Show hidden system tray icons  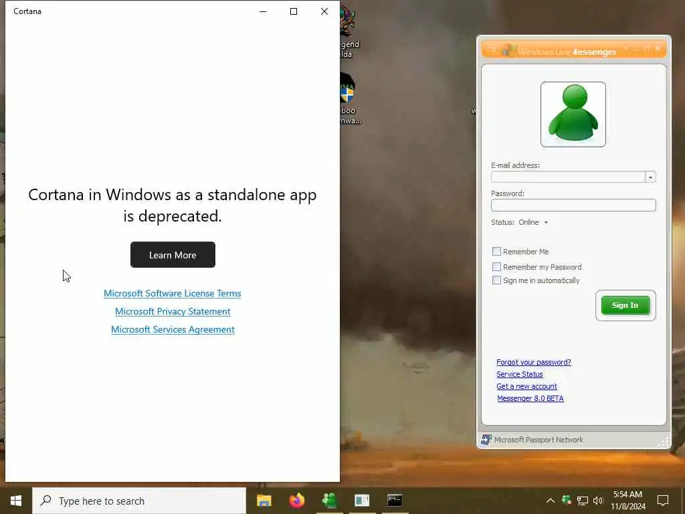[551, 501]
